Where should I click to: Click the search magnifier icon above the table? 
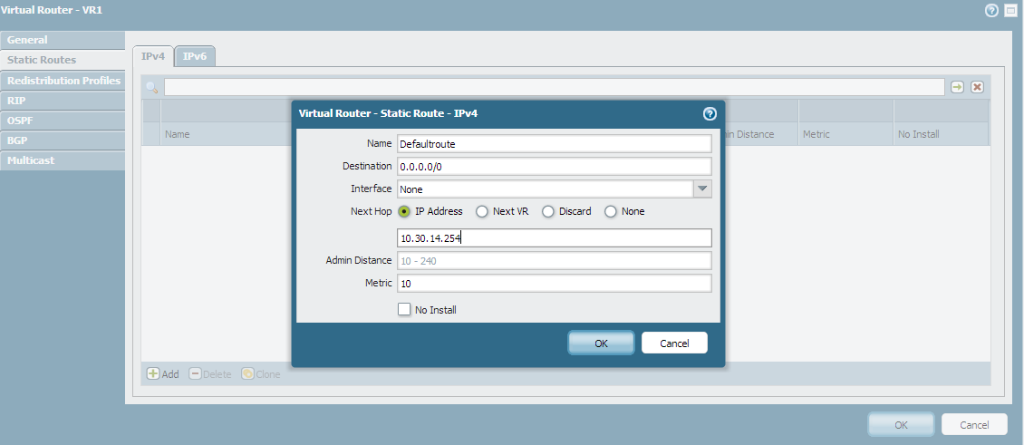151,87
